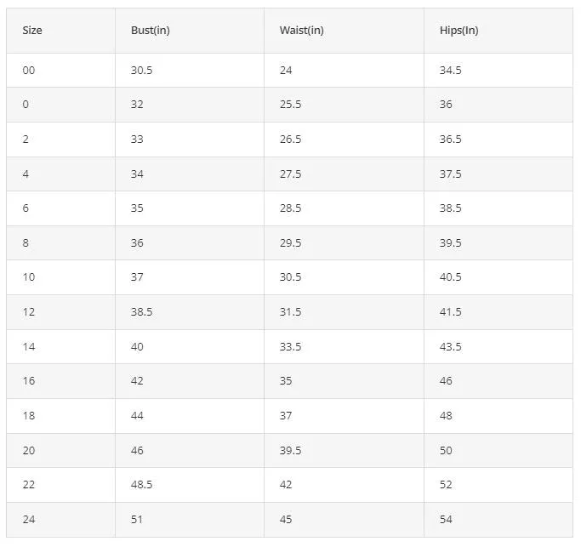The width and height of the screenshot is (581, 547).
Task: Select bust value 48.5 in size 22 row
Action: 141,485
